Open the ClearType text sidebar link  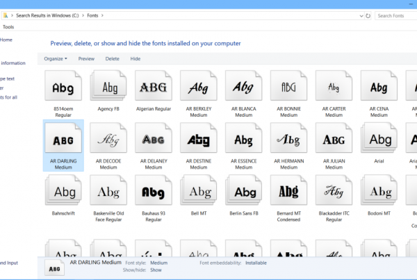click(x=7, y=79)
